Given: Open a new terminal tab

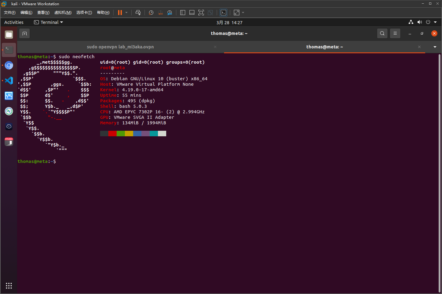Looking at the screenshot, I should [25, 33].
